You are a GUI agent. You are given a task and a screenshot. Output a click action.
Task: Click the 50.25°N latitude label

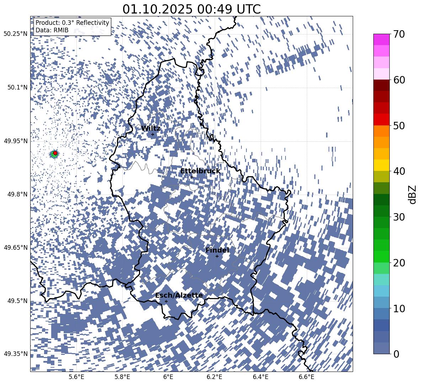[16, 34]
